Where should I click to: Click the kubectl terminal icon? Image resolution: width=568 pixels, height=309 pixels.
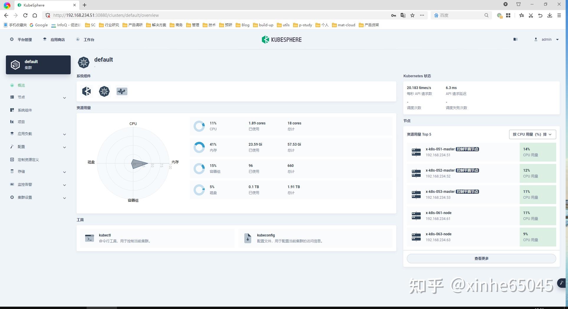coord(90,238)
